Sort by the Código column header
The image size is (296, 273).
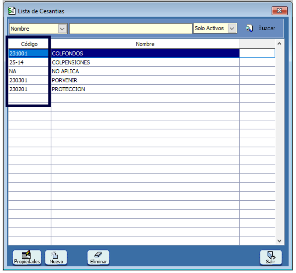pos(29,44)
